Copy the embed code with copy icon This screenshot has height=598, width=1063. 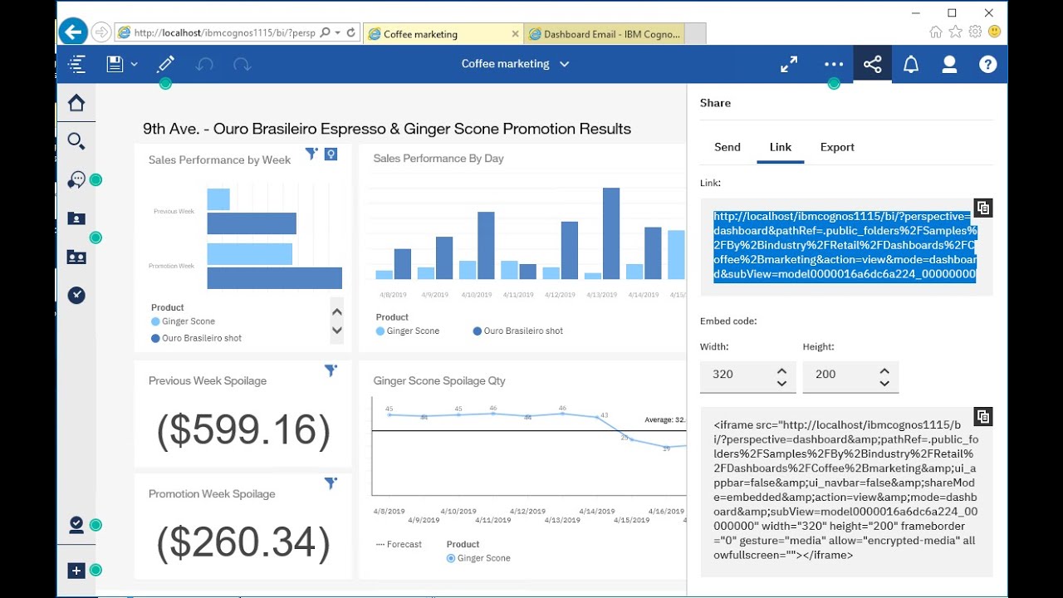982,417
